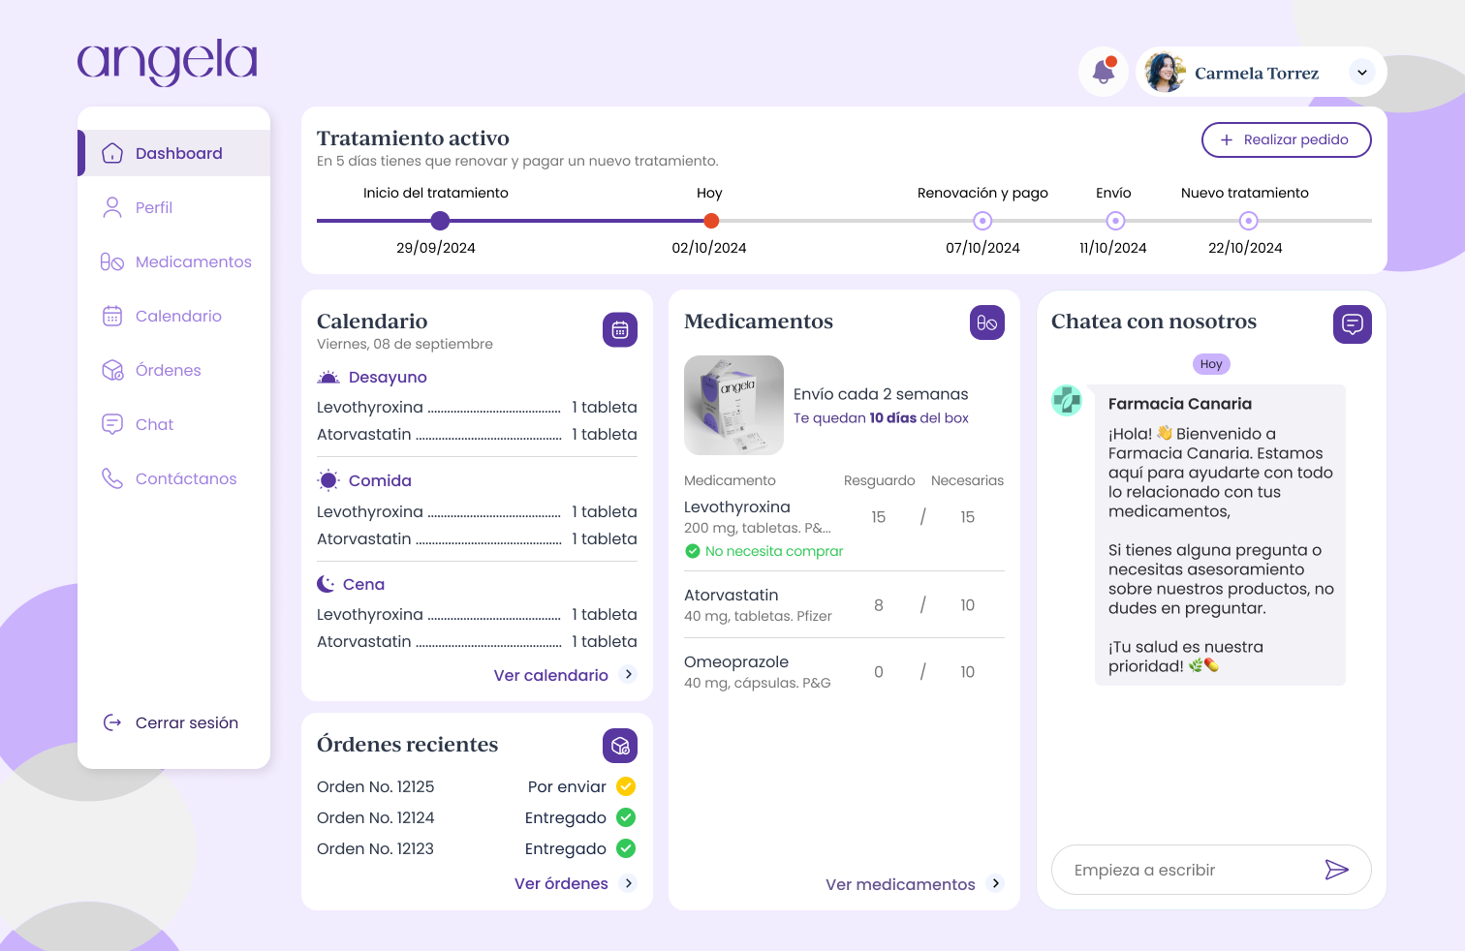This screenshot has width=1465, height=951.
Task: Click the Realizar pedido button
Action: (x=1286, y=139)
